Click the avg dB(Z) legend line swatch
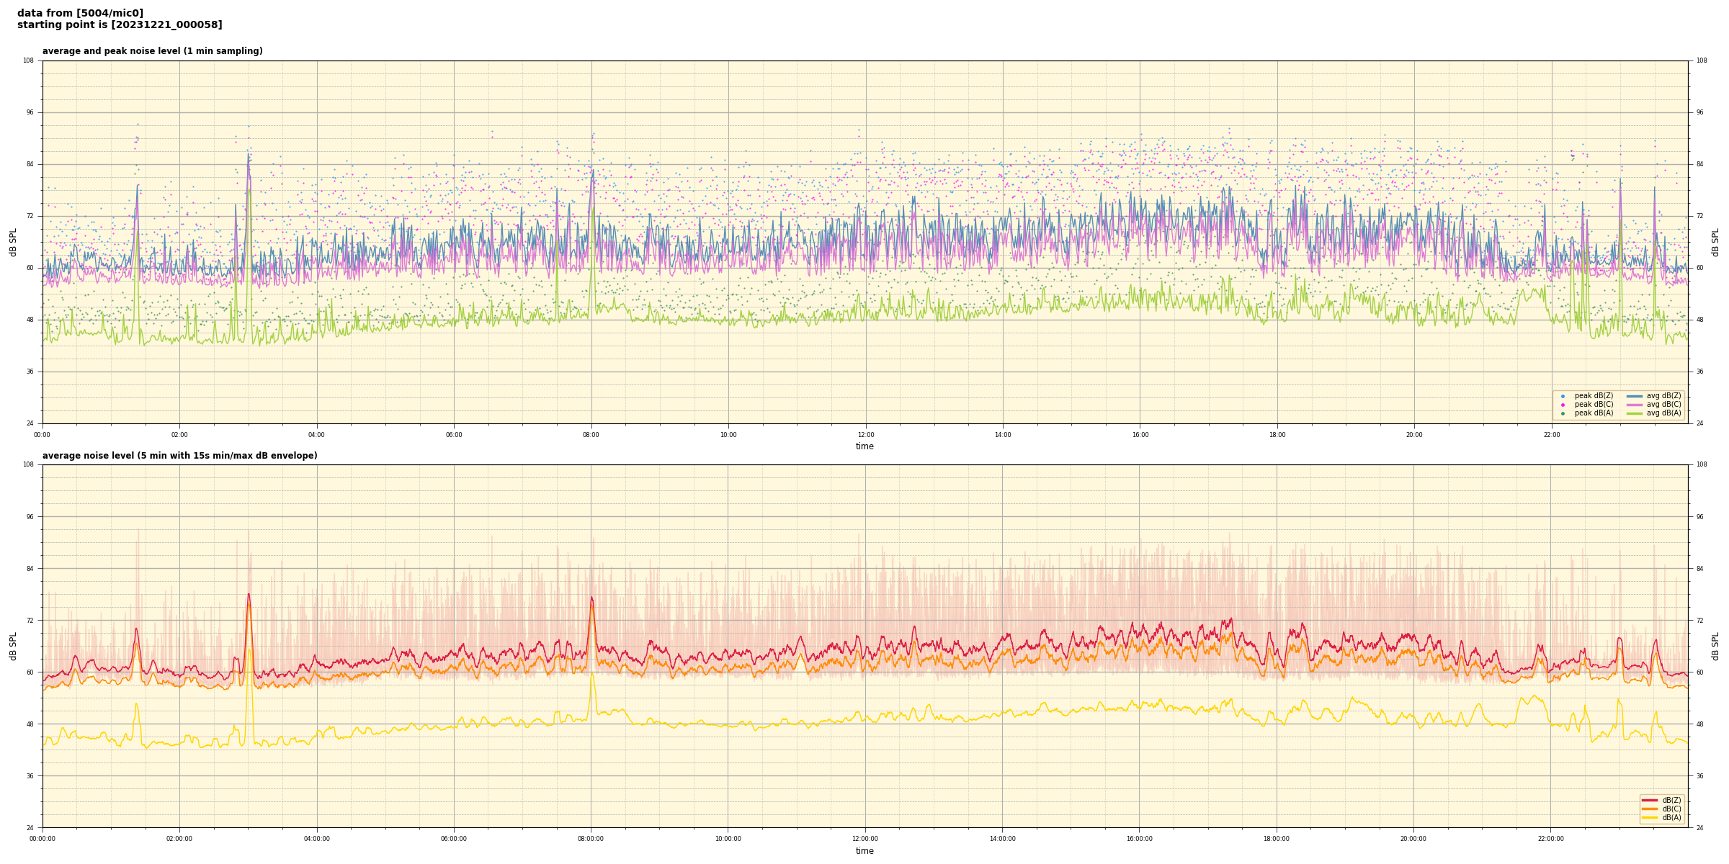1729x864 pixels. (1635, 396)
